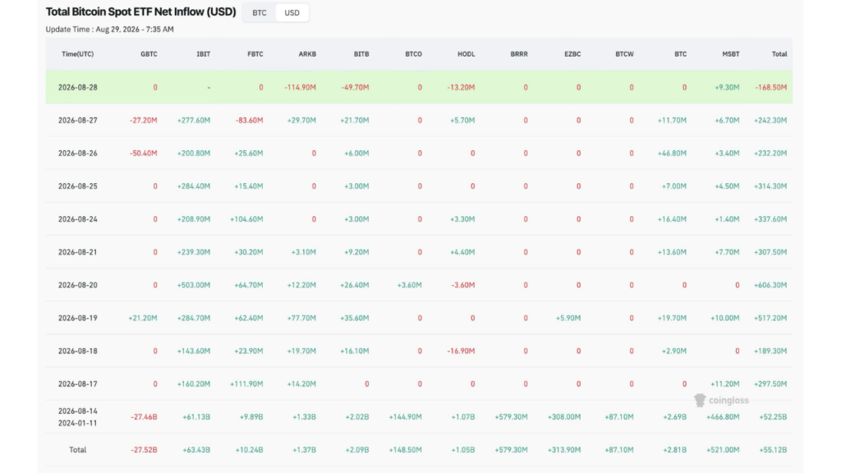Click the +337.60M total value
Image resolution: width=841 pixels, height=473 pixels.
pyautogui.click(x=770, y=219)
